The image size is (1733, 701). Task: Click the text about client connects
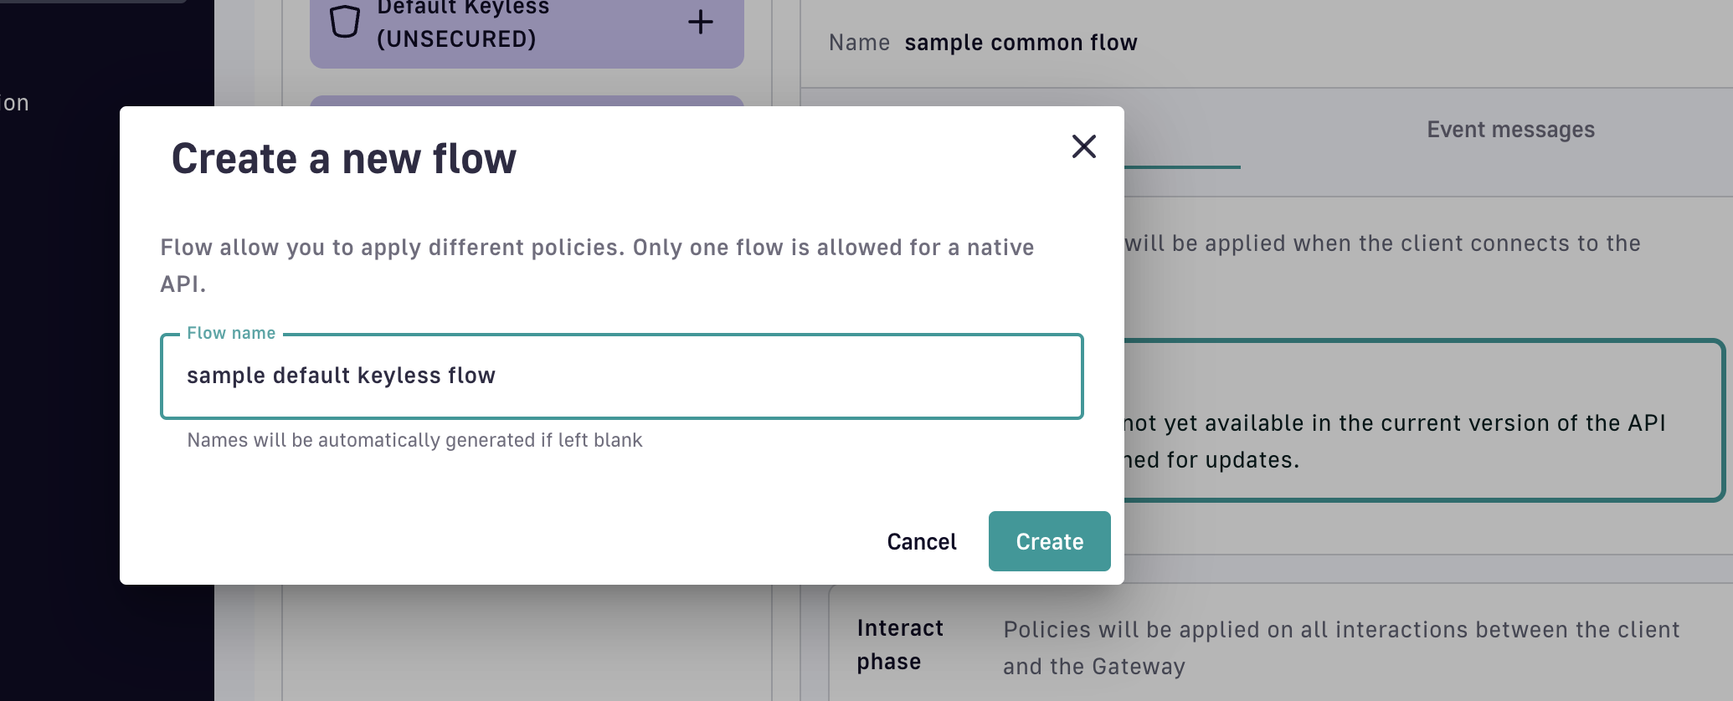click(1382, 243)
